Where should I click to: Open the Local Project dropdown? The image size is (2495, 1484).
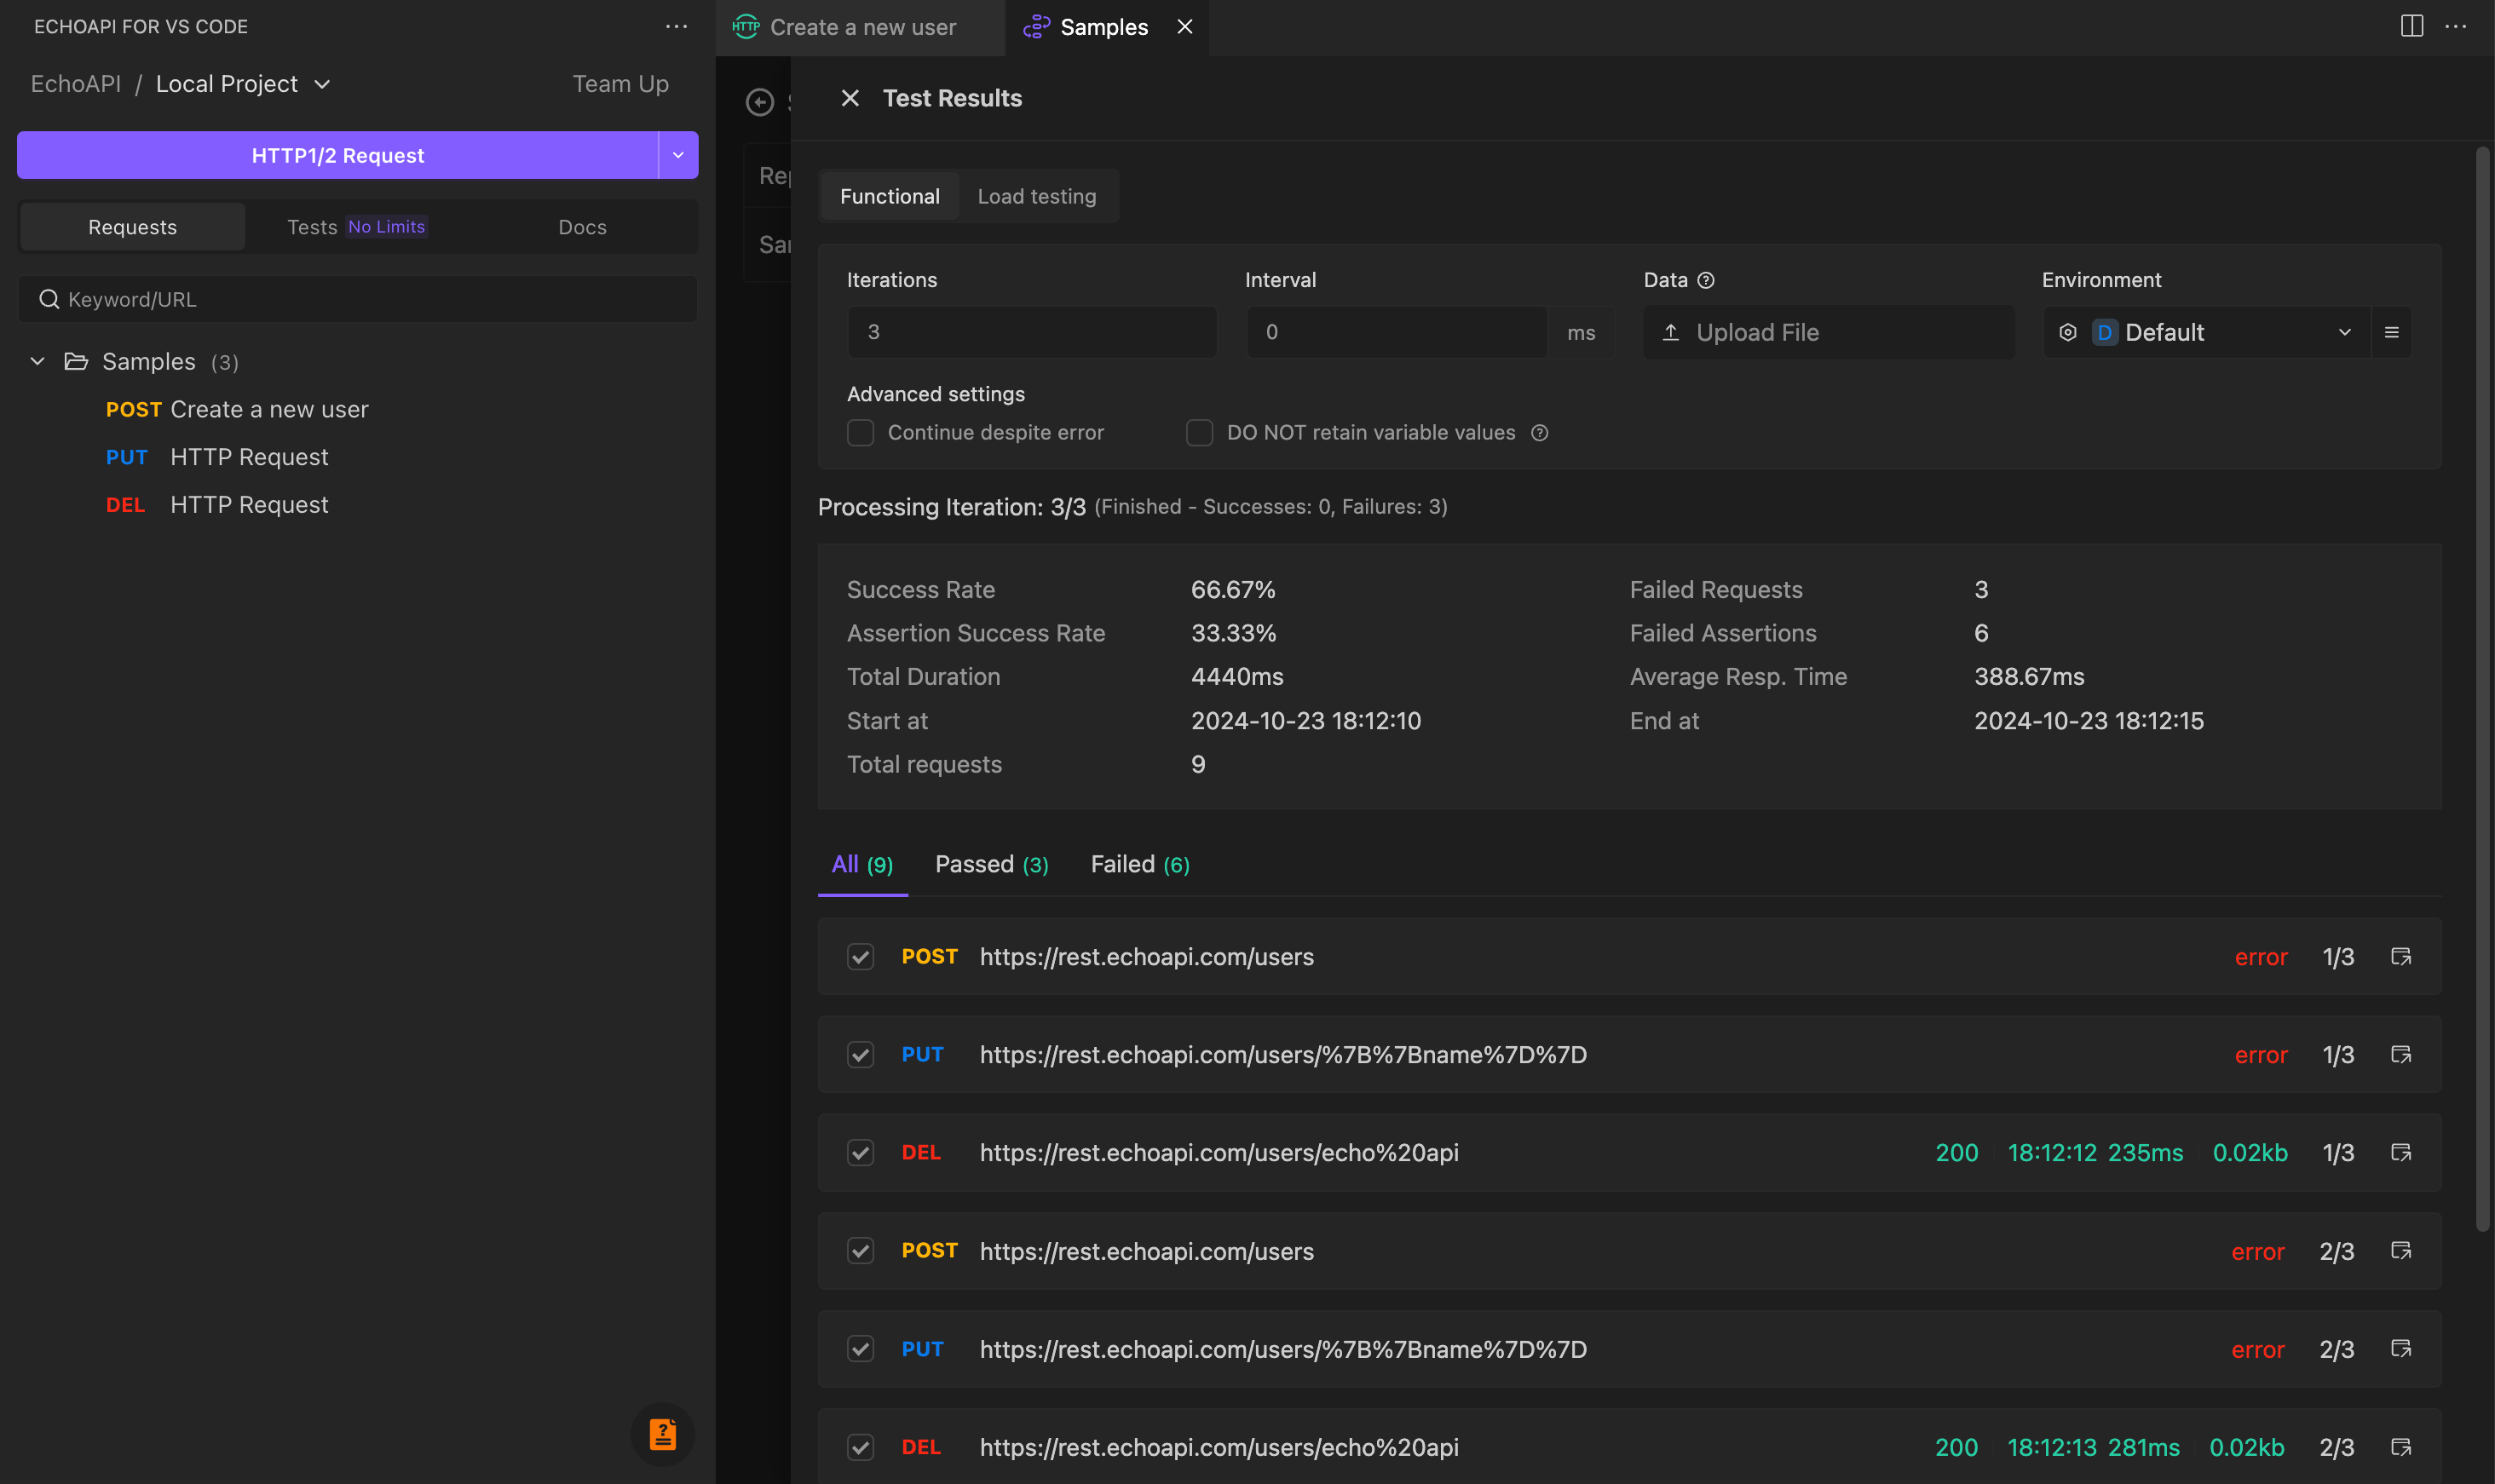click(x=243, y=84)
